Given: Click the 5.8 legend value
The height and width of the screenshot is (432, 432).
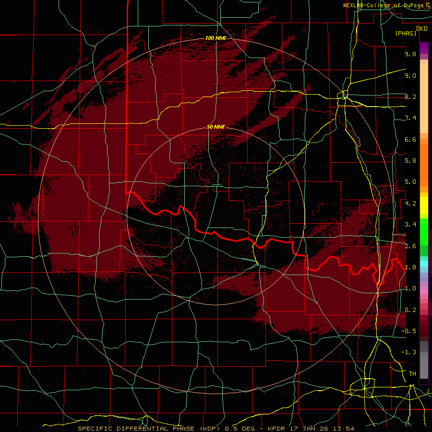Looking at the screenshot, I should click(x=410, y=161).
